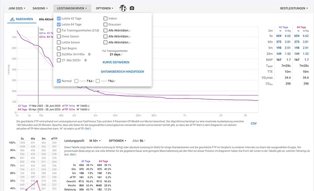Open the top bar Optionen menu
Image resolution: width=314 pixels, height=191 pixels.
(x=106, y=8)
